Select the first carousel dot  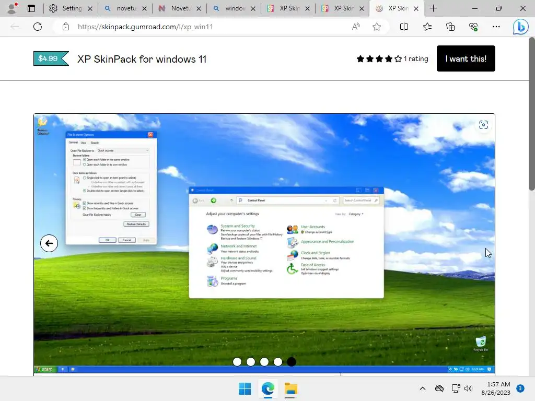click(x=237, y=362)
